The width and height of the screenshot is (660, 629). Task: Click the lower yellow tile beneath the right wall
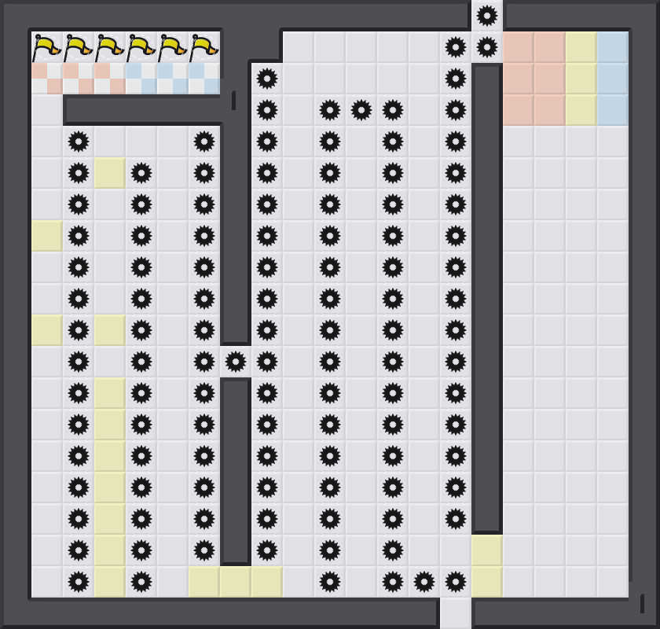tap(487, 582)
